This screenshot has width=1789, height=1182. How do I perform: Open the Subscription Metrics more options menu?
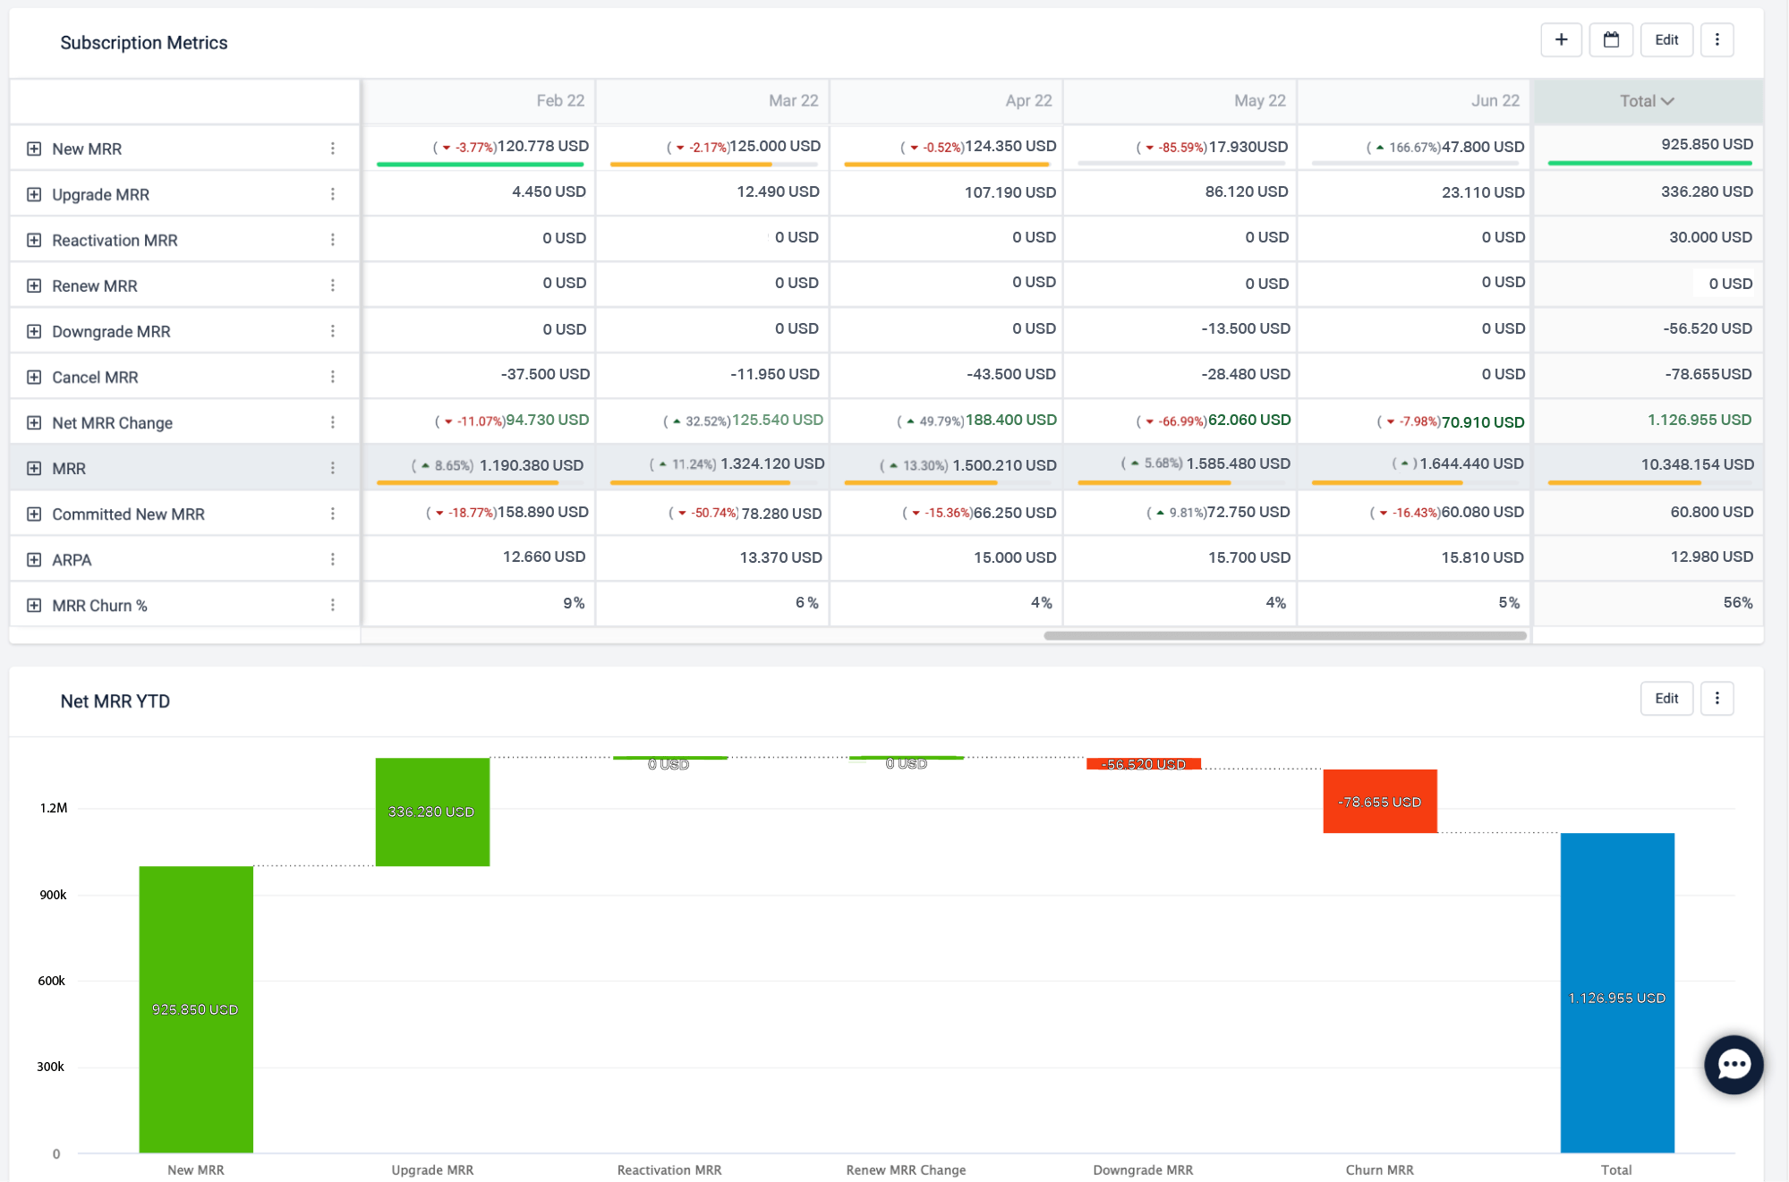[1717, 40]
